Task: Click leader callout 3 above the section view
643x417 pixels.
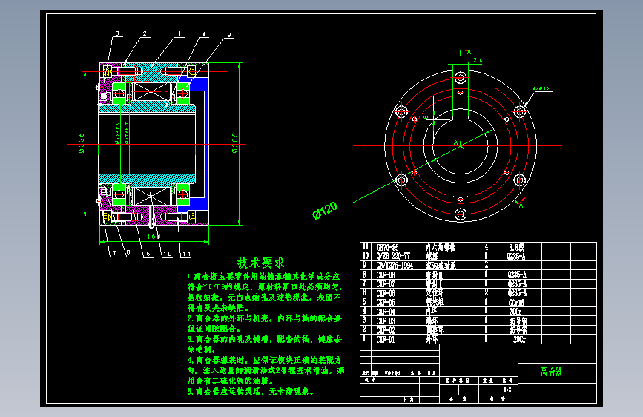Action: 117,33
